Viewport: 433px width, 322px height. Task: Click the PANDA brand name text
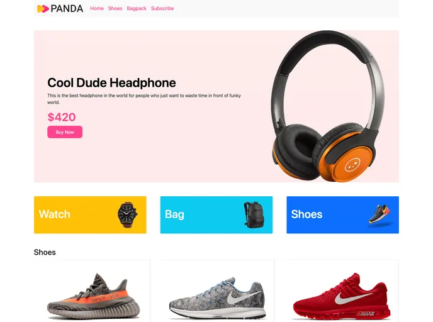click(67, 9)
